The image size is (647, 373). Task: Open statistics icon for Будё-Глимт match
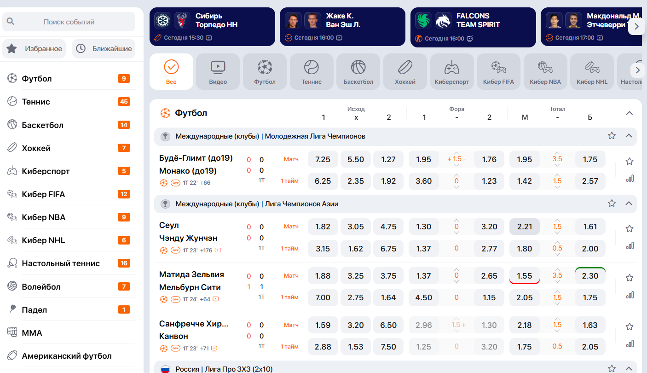(x=630, y=179)
